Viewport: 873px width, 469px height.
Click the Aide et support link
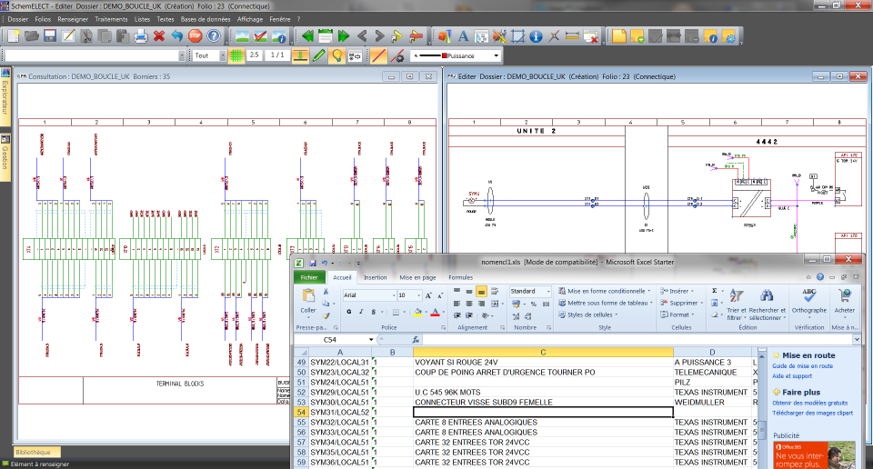pos(792,376)
